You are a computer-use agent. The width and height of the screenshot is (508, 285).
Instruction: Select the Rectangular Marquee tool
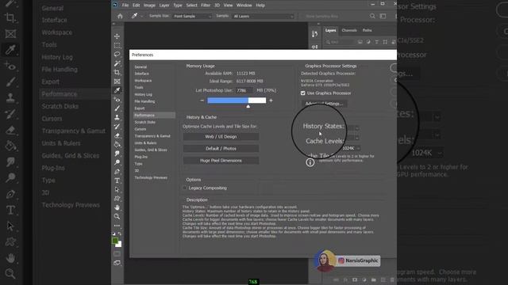point(117,45)
